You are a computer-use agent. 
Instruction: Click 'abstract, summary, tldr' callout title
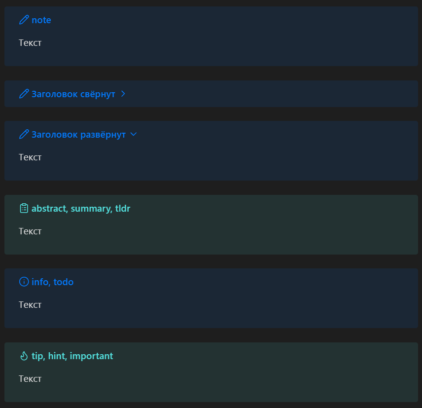click(80, 208)
